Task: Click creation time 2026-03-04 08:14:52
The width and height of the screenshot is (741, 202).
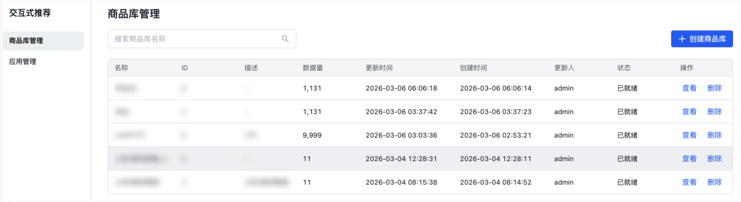Action: 496,182
